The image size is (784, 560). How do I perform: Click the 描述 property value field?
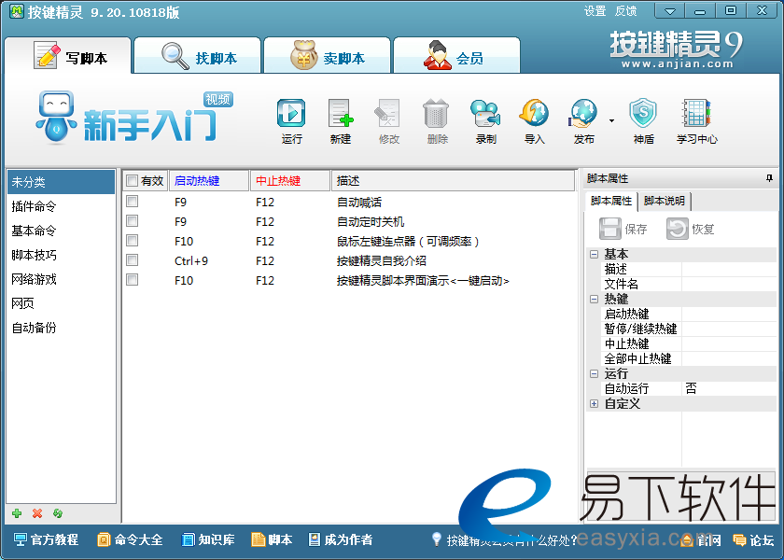[x=729, y=269]
